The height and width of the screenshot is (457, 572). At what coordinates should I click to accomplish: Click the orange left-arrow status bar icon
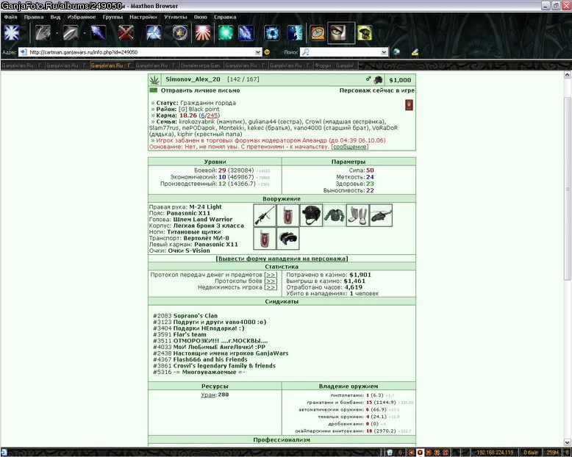pos(412,453)
